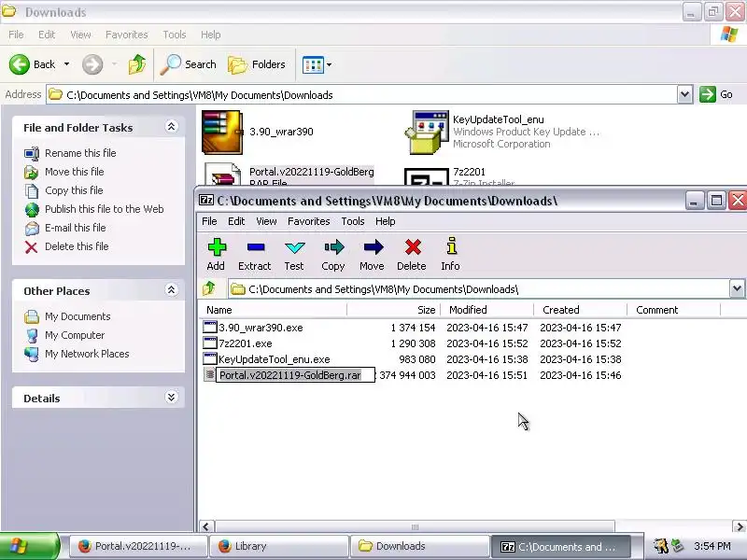The image size is (747, 560).
Task: Switch to the Library taskbar button
Action: pyautogui.click(x=279, y=546)
